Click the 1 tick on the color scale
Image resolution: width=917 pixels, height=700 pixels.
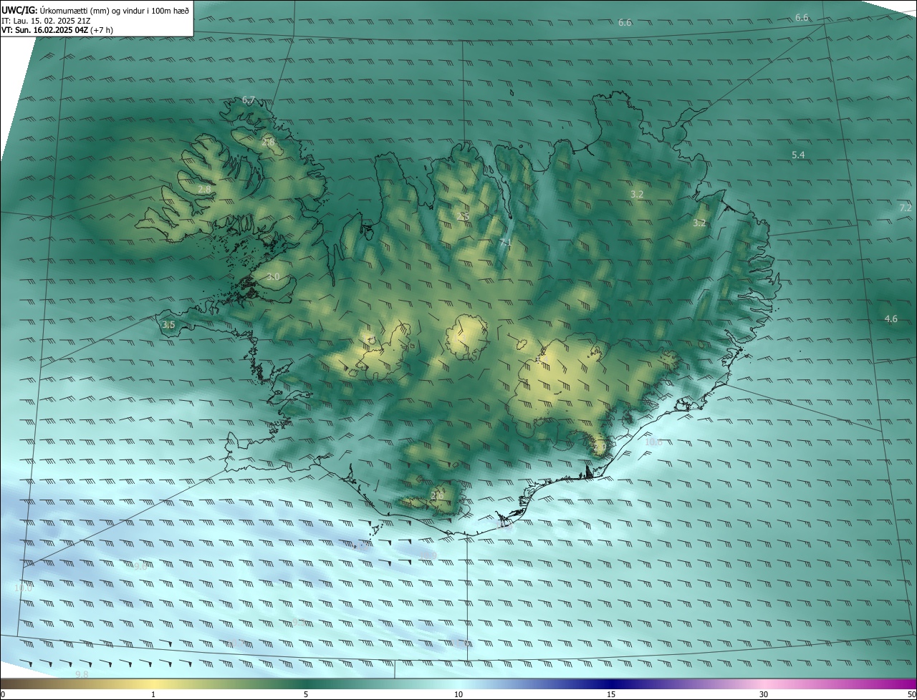coord(153,695)
